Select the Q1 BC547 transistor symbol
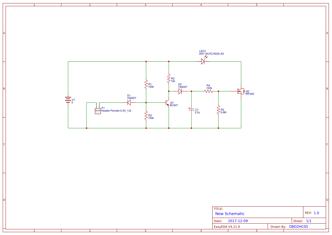Viewport: 332px width, 235px height. pos(167,103)
